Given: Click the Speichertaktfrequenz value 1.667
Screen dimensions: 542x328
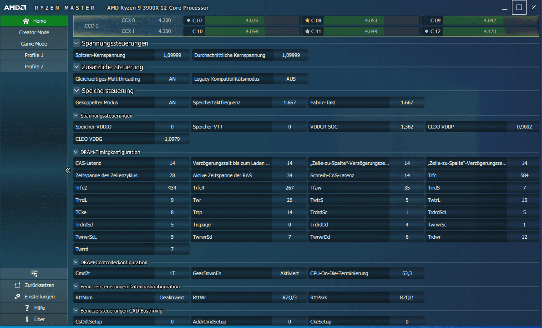Looking at the screenshot, I should click(289, 102).
